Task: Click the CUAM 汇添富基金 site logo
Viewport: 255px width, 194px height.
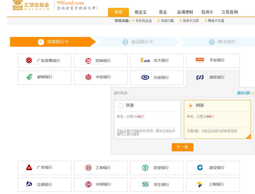Action: coord(31,5)
